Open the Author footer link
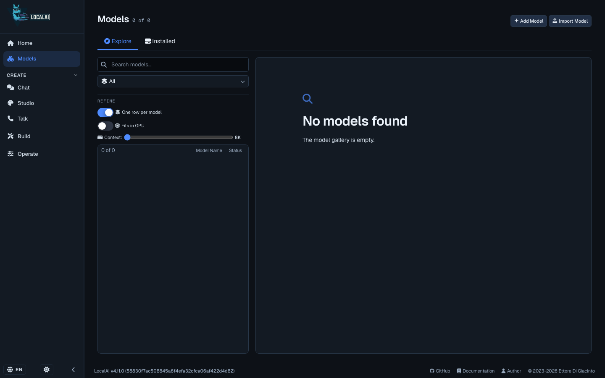Viewport: 605px width, 378px height. [511, 371]
